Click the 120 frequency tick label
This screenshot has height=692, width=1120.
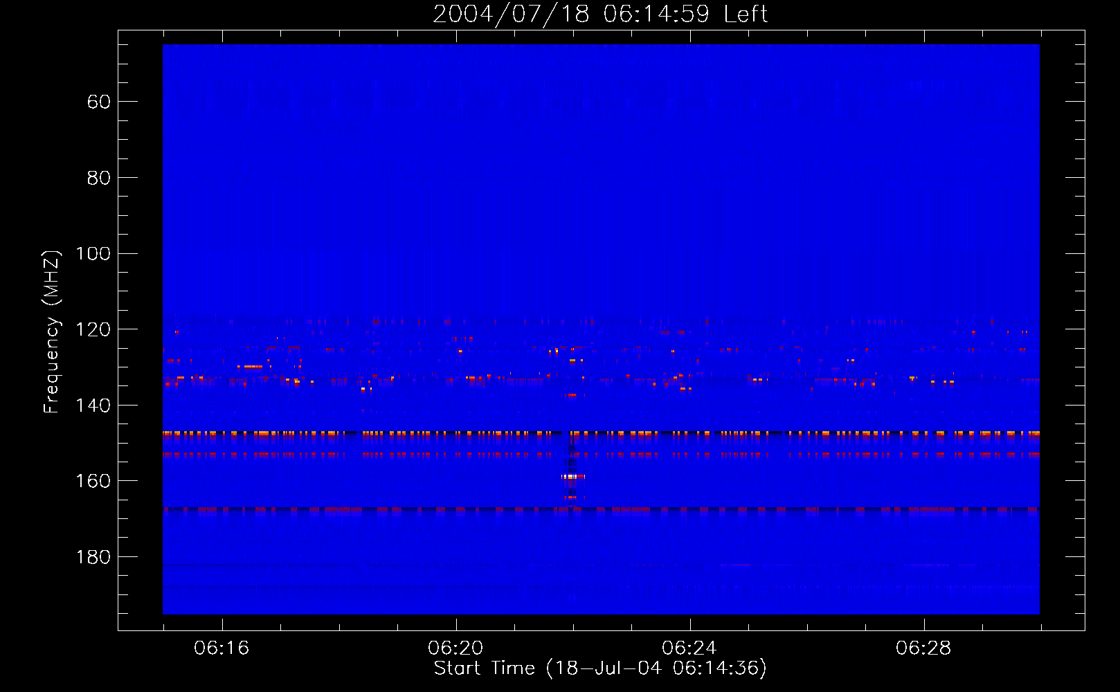[93, 329]
